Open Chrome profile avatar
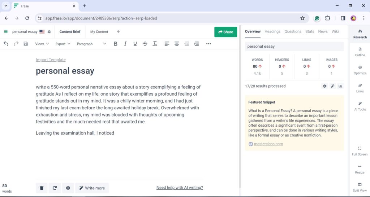The height and width of the screenshot is (197, 370). tap(353, 18)
